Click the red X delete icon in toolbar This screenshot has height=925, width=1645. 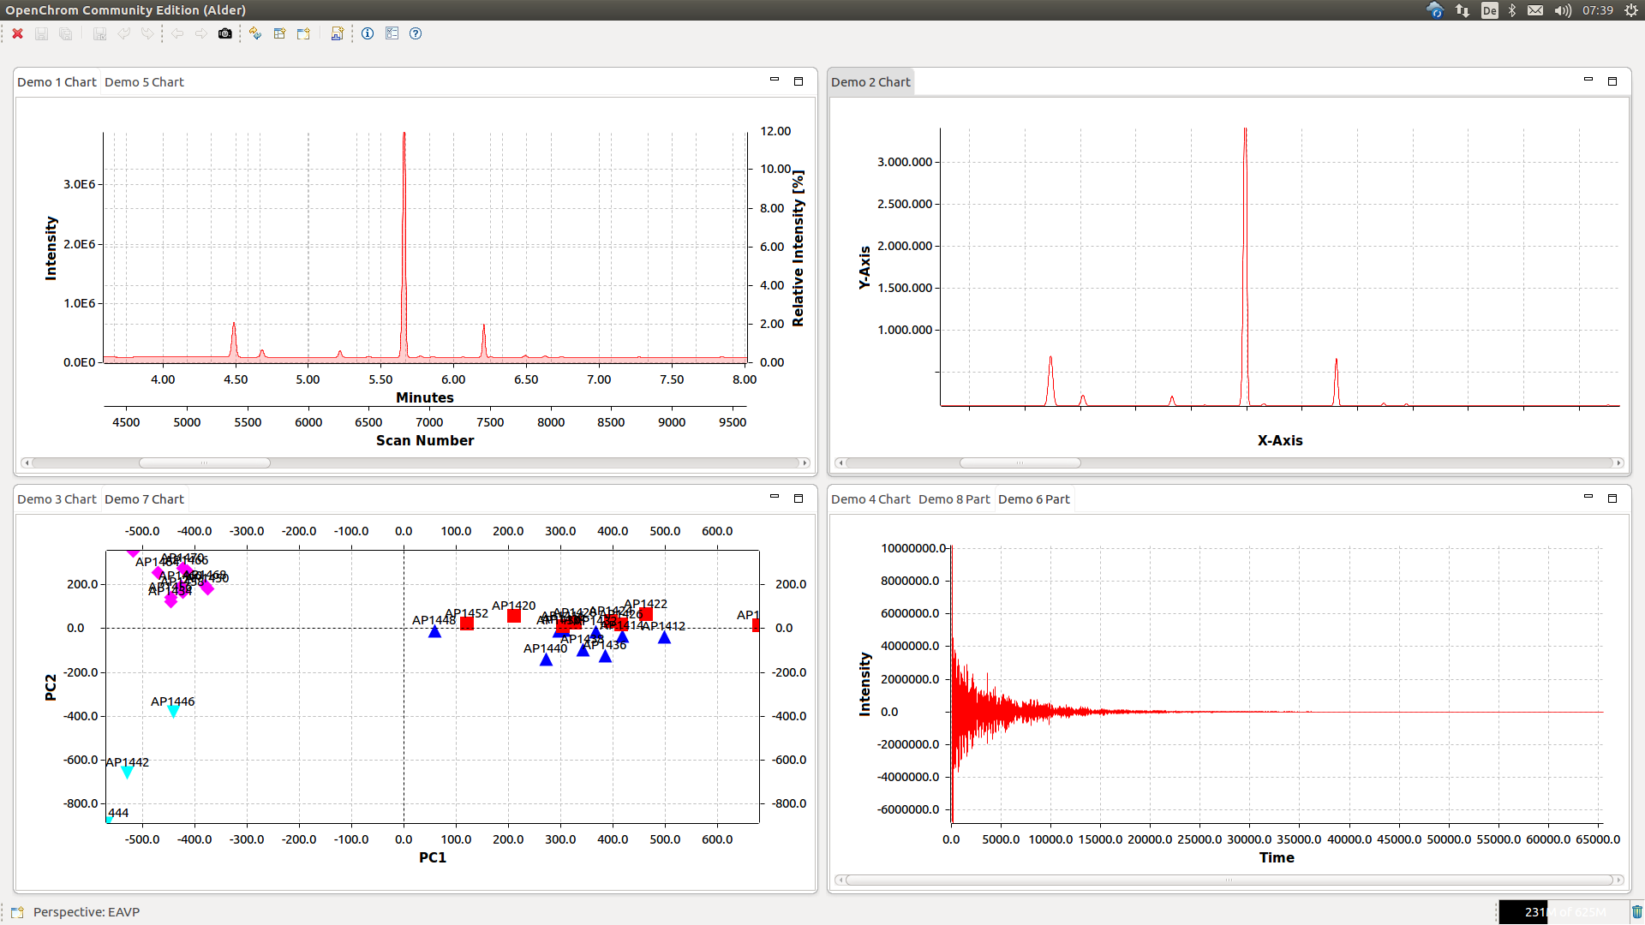(17, 33)
